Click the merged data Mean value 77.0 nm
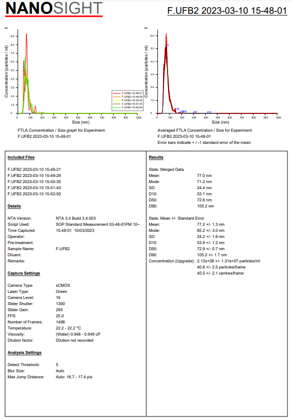This screenshot has width=291, height=419. [205, 175]
